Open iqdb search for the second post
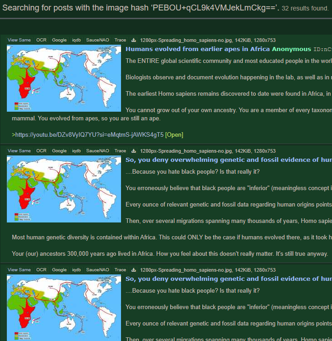Viewport: 332px width, 341px height. tap(76, 151)
